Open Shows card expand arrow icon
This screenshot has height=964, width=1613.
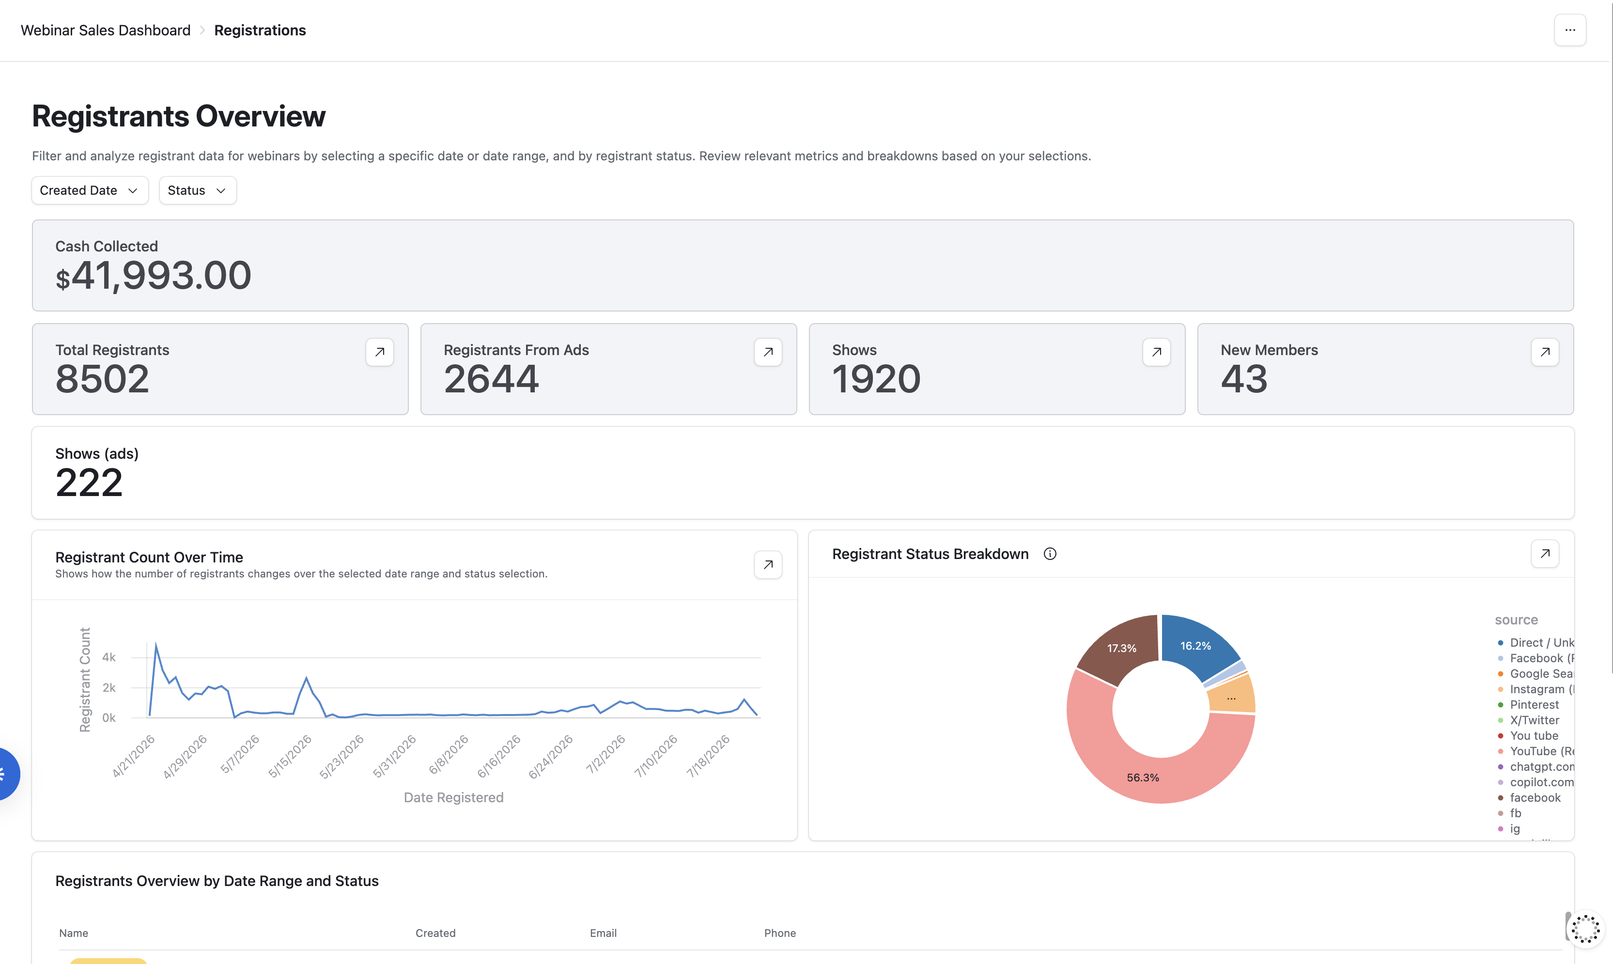point(1156,352)
